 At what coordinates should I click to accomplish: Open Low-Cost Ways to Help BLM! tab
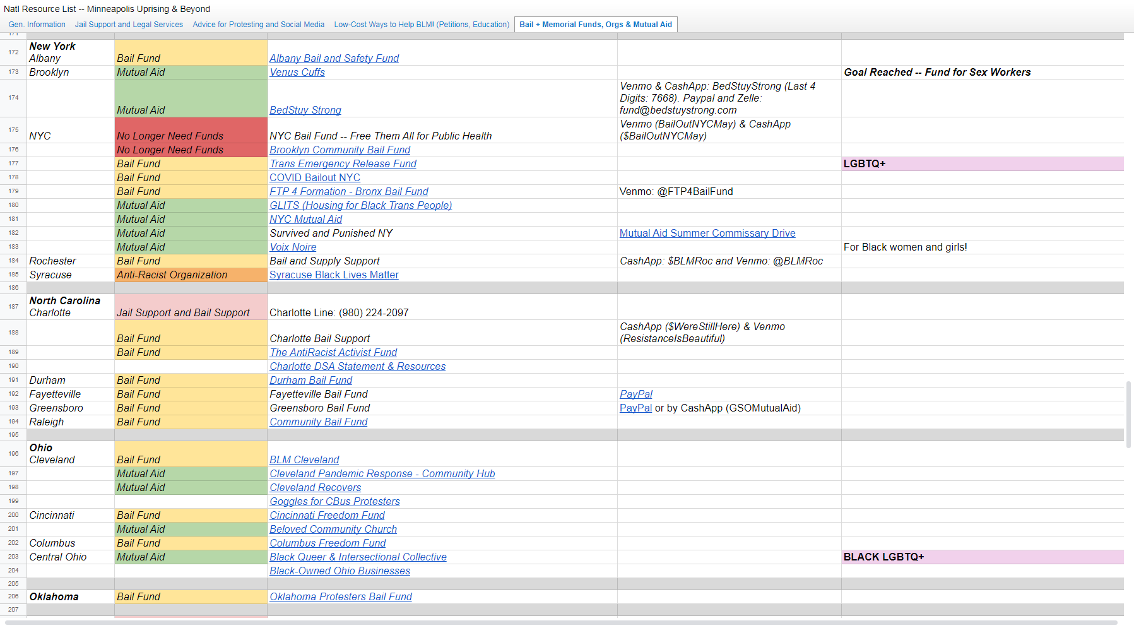422,25
